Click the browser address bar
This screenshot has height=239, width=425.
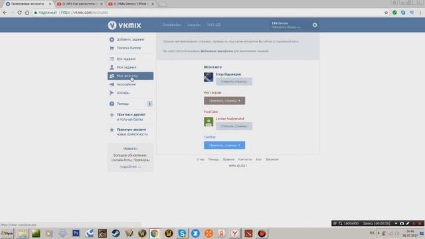point(207,13)
